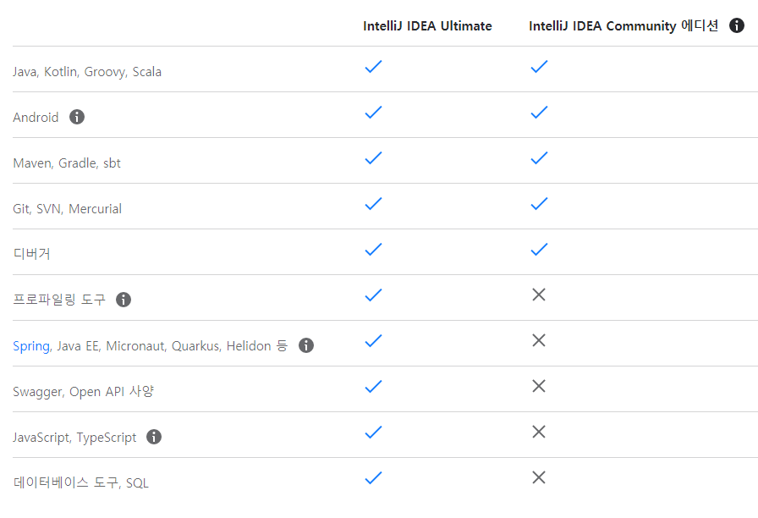This screenshot has width=758, height=518.
Task: Click the Ultimate checkmark for Java, Kotlin row
Action: (373, 66)
